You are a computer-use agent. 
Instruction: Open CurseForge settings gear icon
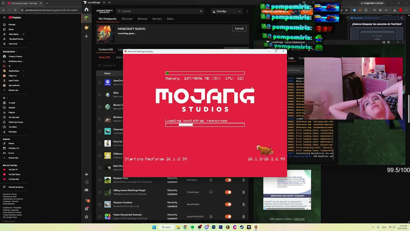(x=86, y=217)
